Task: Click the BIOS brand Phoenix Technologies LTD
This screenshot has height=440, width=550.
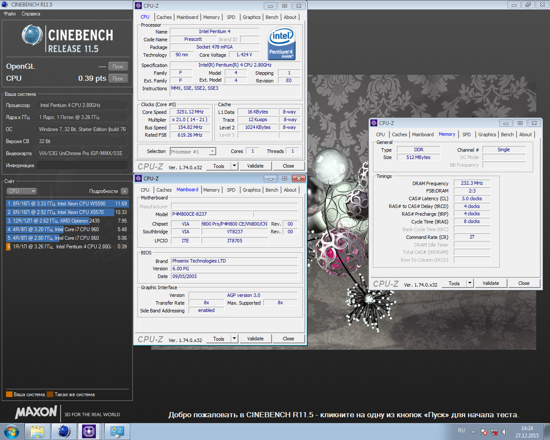Action: (234, 261)
